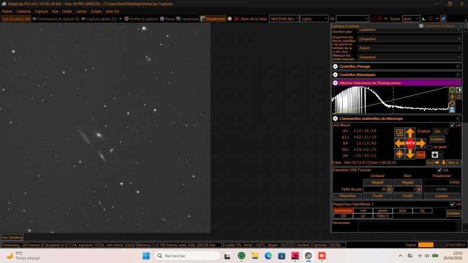Click the blue floppy disk save icon by the histogram
Screen dimensions: 468x263
click(452, 110)
